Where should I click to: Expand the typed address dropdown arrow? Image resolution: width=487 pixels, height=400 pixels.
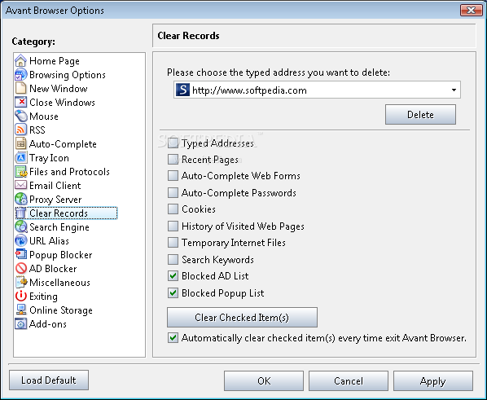coord(454,90)
